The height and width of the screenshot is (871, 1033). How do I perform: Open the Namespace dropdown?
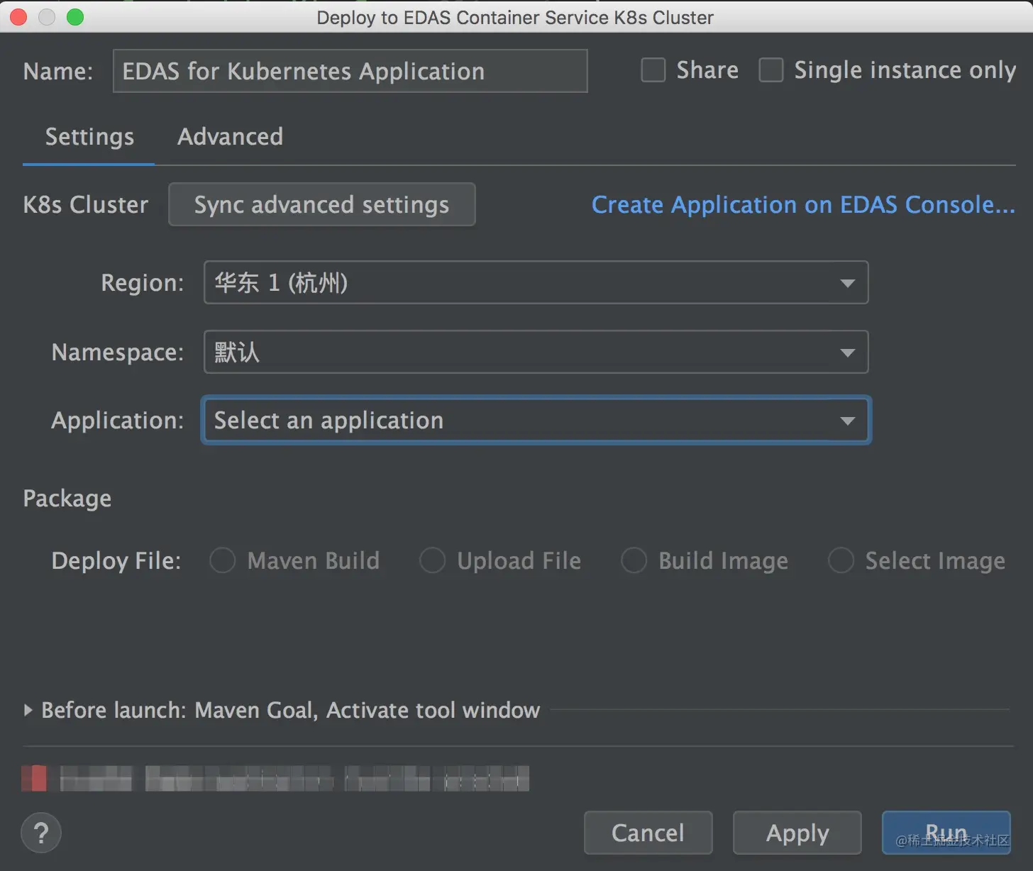(536, 352)
